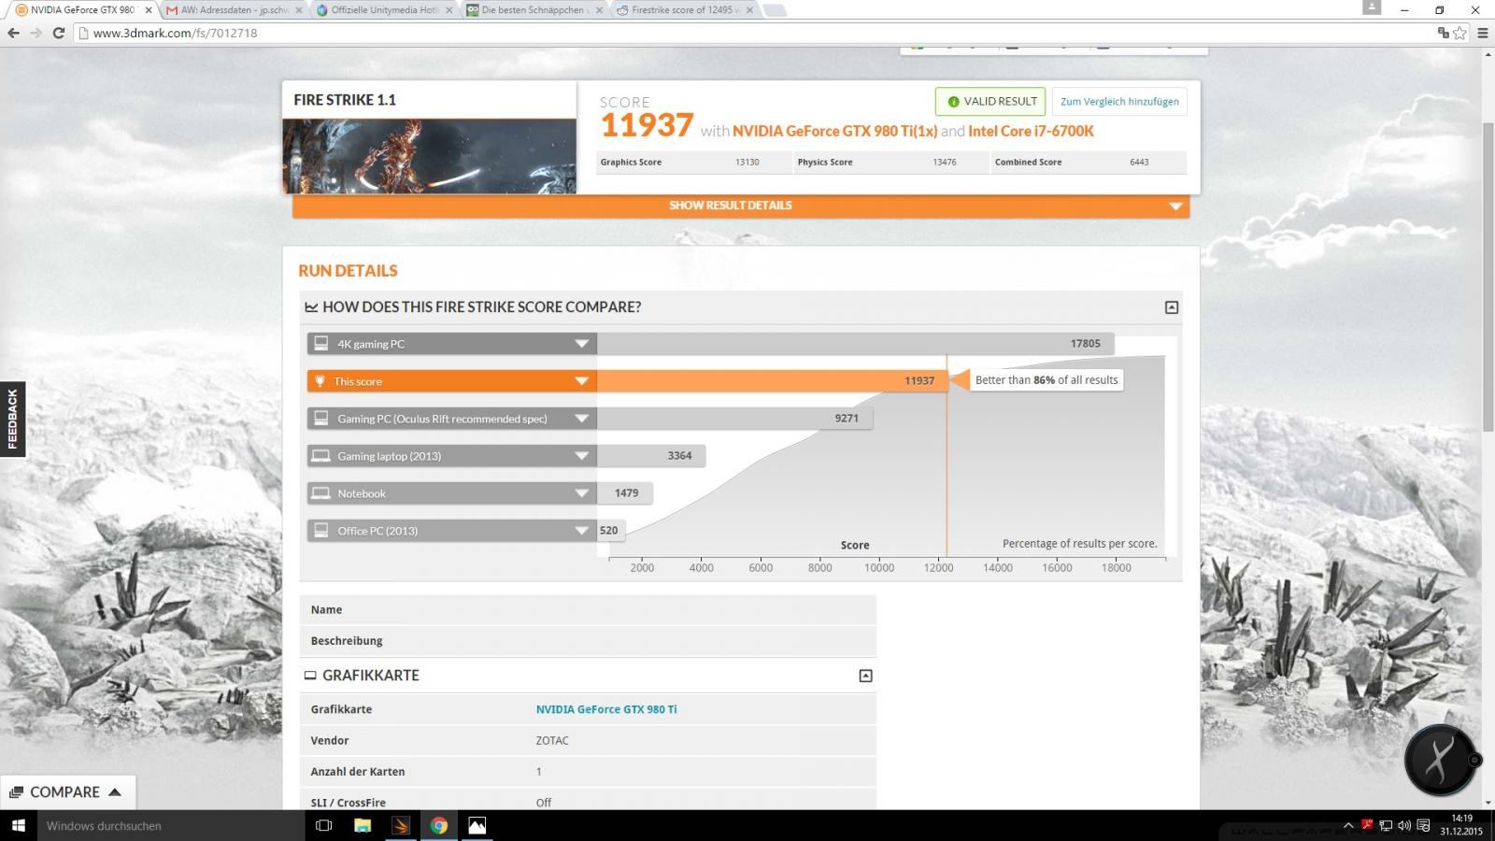
Task: Click the Chrome taskbar icon
Action: pos(438,825)
